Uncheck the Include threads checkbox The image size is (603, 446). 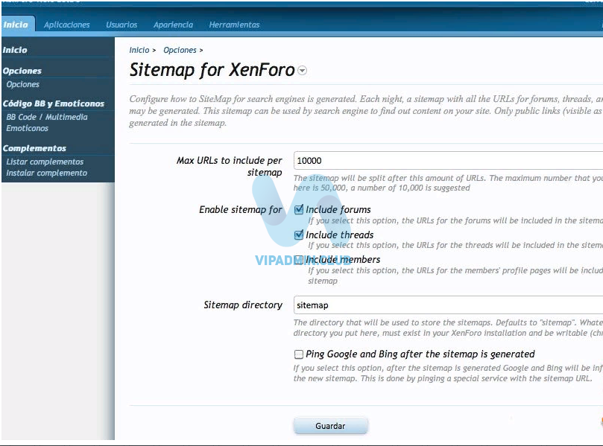[299, 235]
